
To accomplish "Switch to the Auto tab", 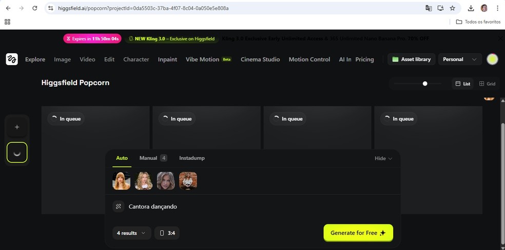I will pyautogui.click(x=122, y=158).
